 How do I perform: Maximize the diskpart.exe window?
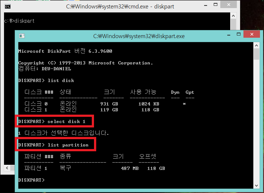(x=239, y=34)
